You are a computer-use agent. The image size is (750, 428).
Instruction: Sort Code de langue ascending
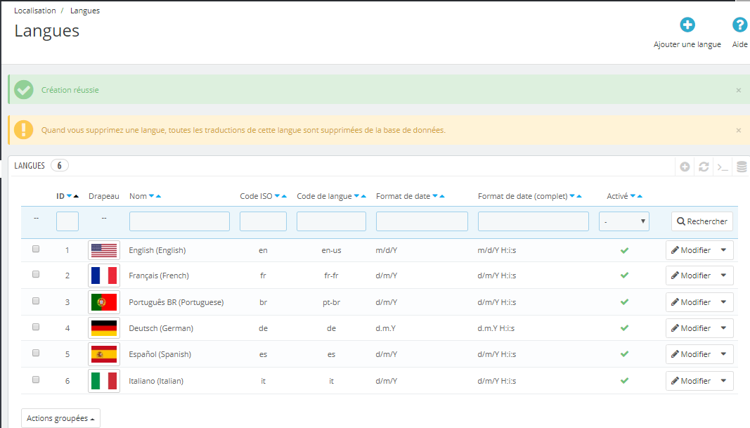pyautogui.click(x=363, y=196)
